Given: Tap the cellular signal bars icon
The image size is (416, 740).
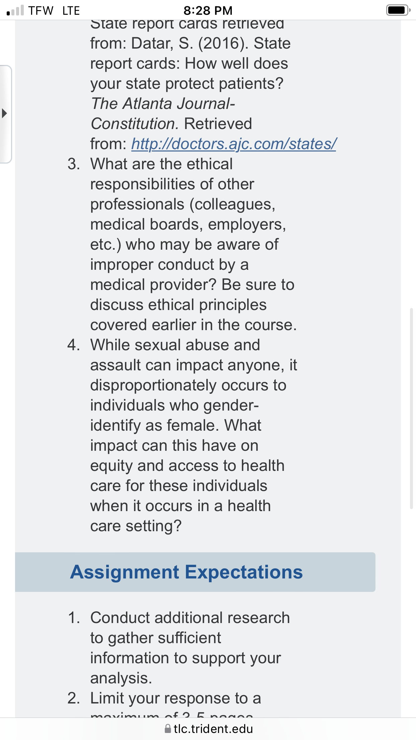Looking at the screenshot, I should pos(15,10).
